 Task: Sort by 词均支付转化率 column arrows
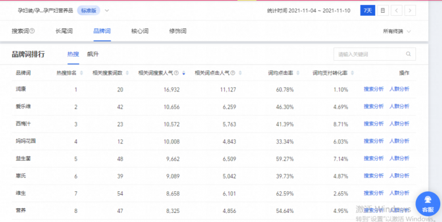coord(352,73)
